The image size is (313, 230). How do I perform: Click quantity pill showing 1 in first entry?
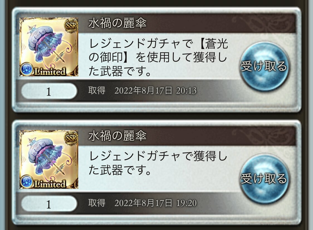(x=49, y=91)
